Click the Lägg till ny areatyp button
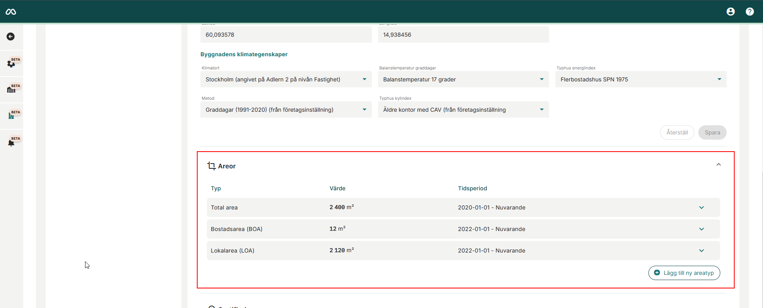 point(684,273)
